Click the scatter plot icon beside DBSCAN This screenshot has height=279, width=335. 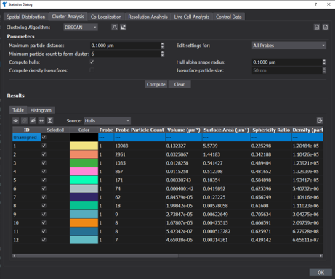coord(124,28)
